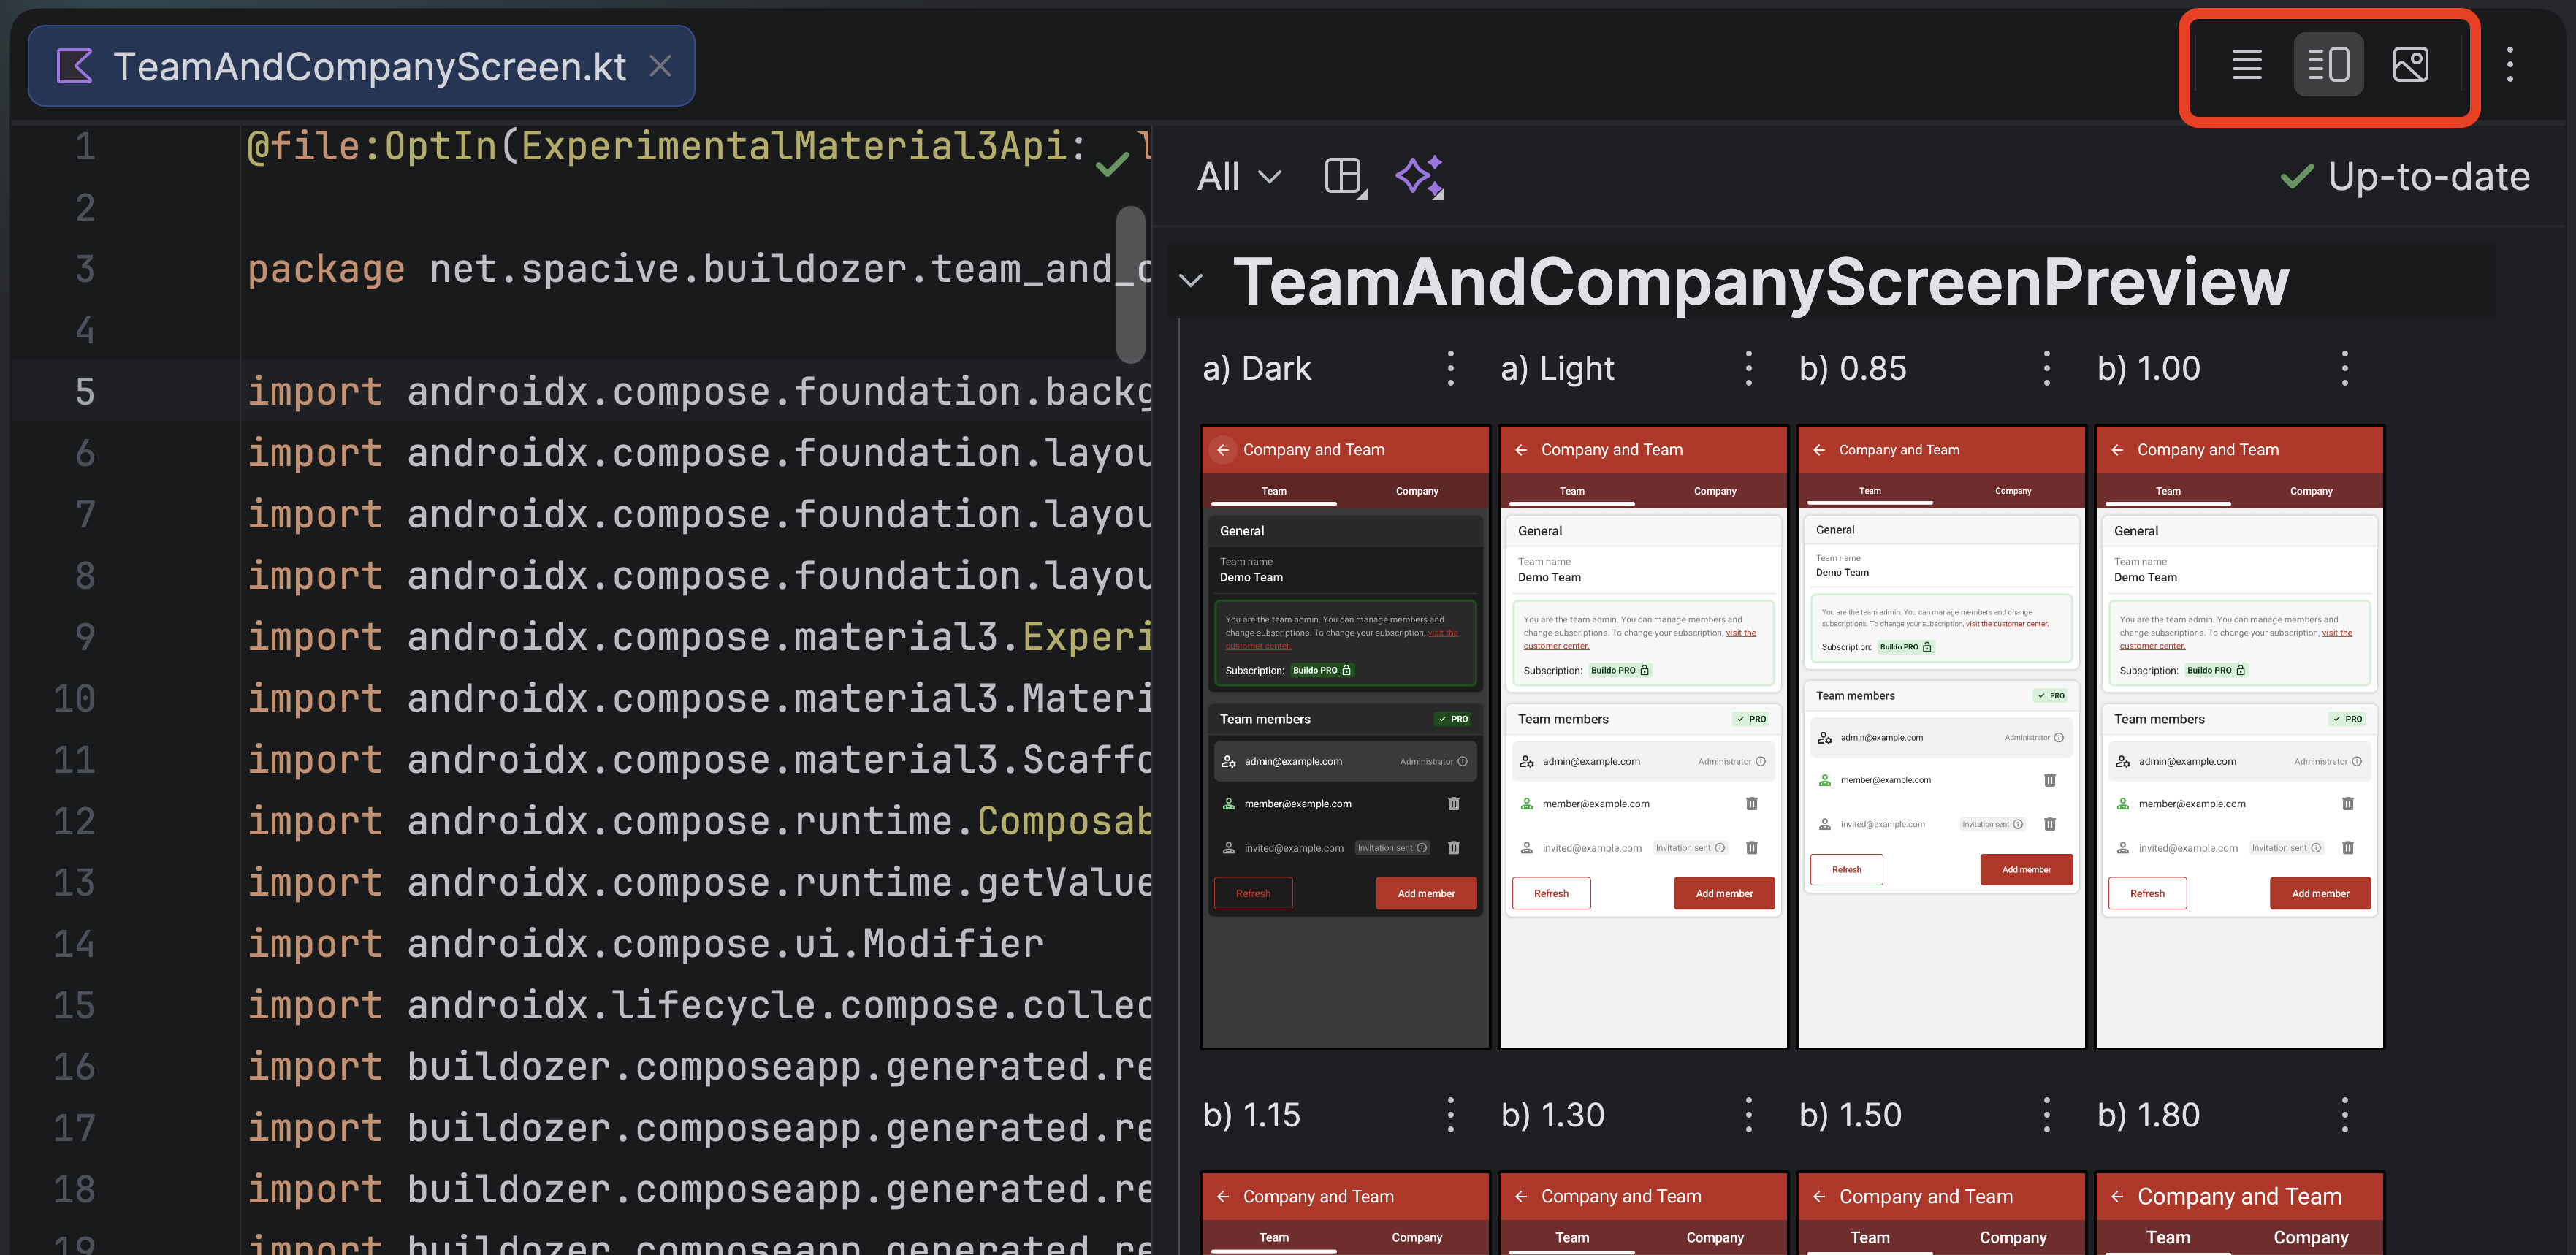The height and width of the screenshot is (1255, 2576).
Task: Click Buildo PRO badge in Dark preview
Action: (1321, 670)
